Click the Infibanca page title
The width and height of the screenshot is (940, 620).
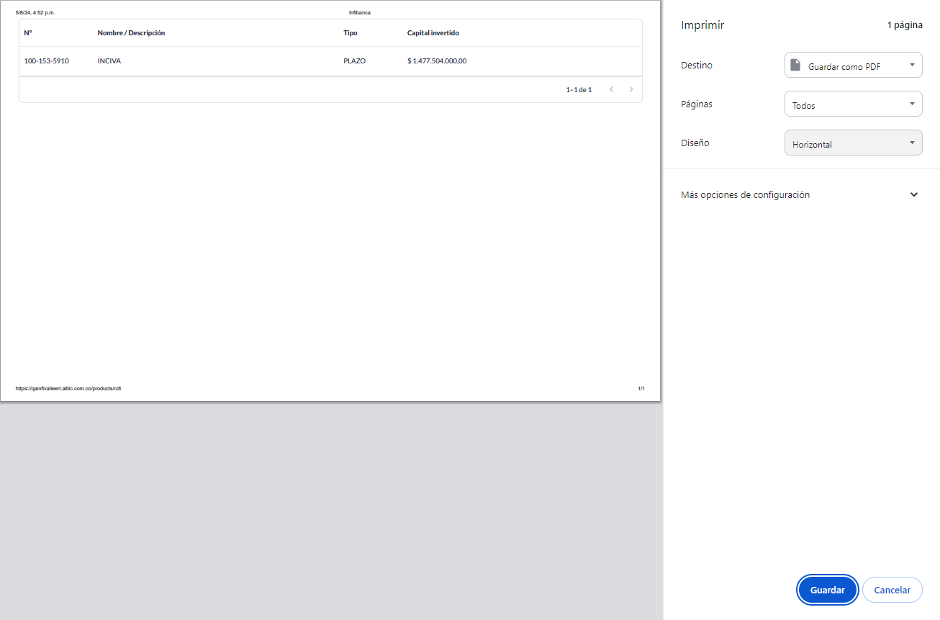pos(360,12)
